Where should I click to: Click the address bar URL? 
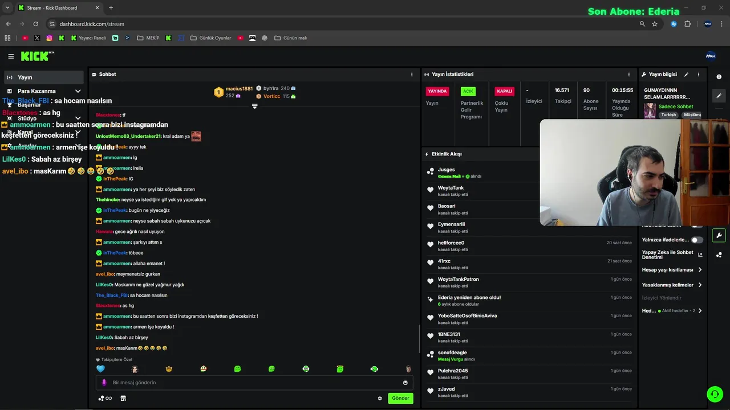point(92,24)
